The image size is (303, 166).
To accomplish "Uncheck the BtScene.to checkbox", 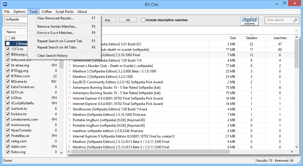I will pos(8,82).
